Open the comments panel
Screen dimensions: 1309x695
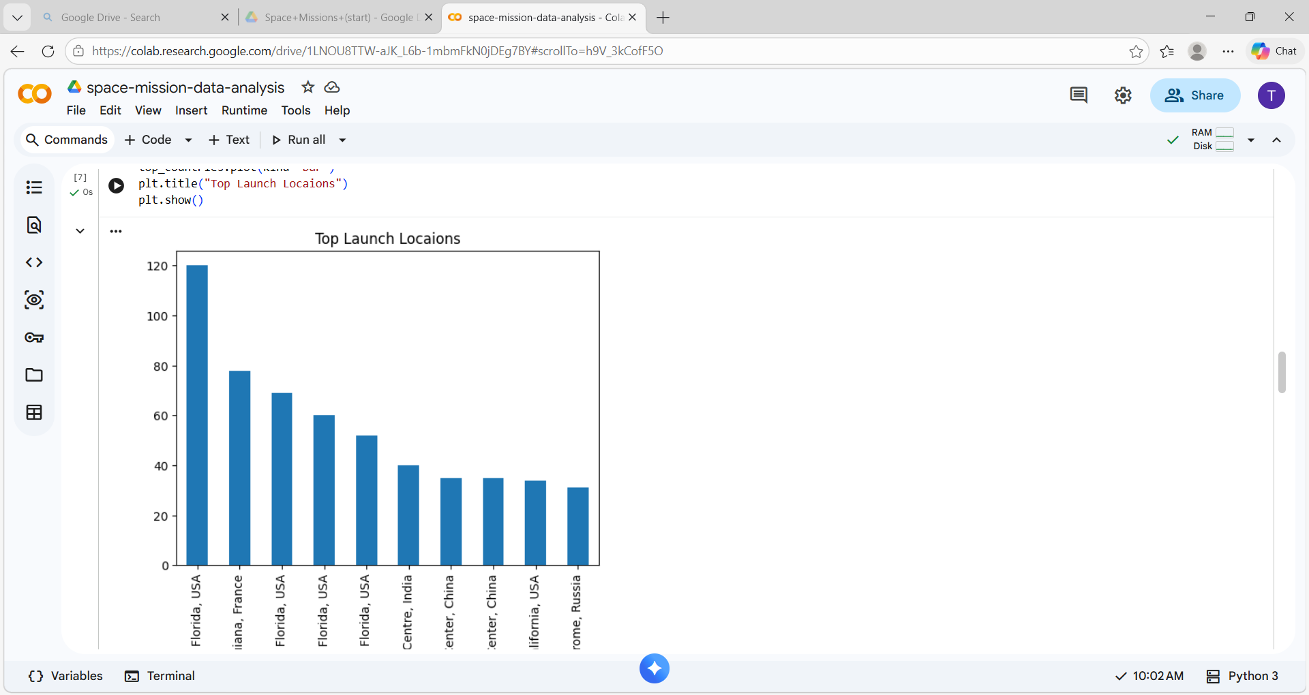[1078, 95]
